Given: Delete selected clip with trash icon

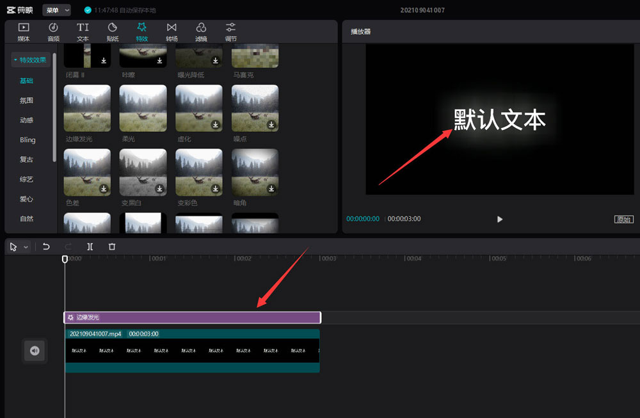Looking at the screenshot, I should [x=112, y=246].
